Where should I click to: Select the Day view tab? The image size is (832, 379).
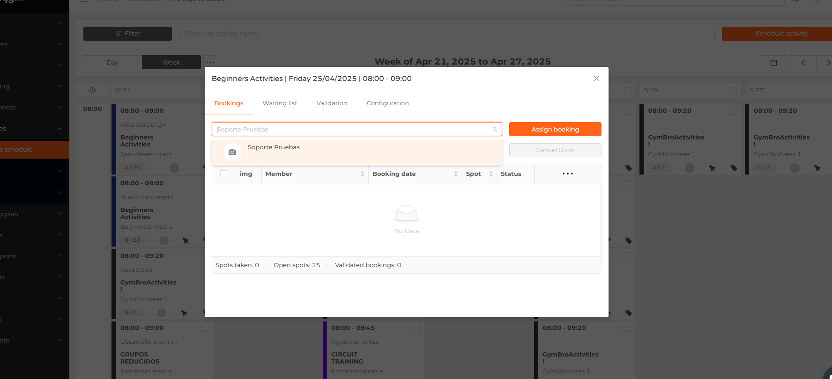pos(112,62)
